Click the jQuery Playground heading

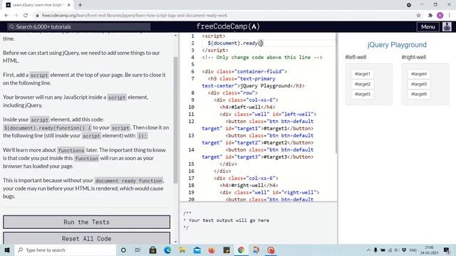tap(397, 45)
